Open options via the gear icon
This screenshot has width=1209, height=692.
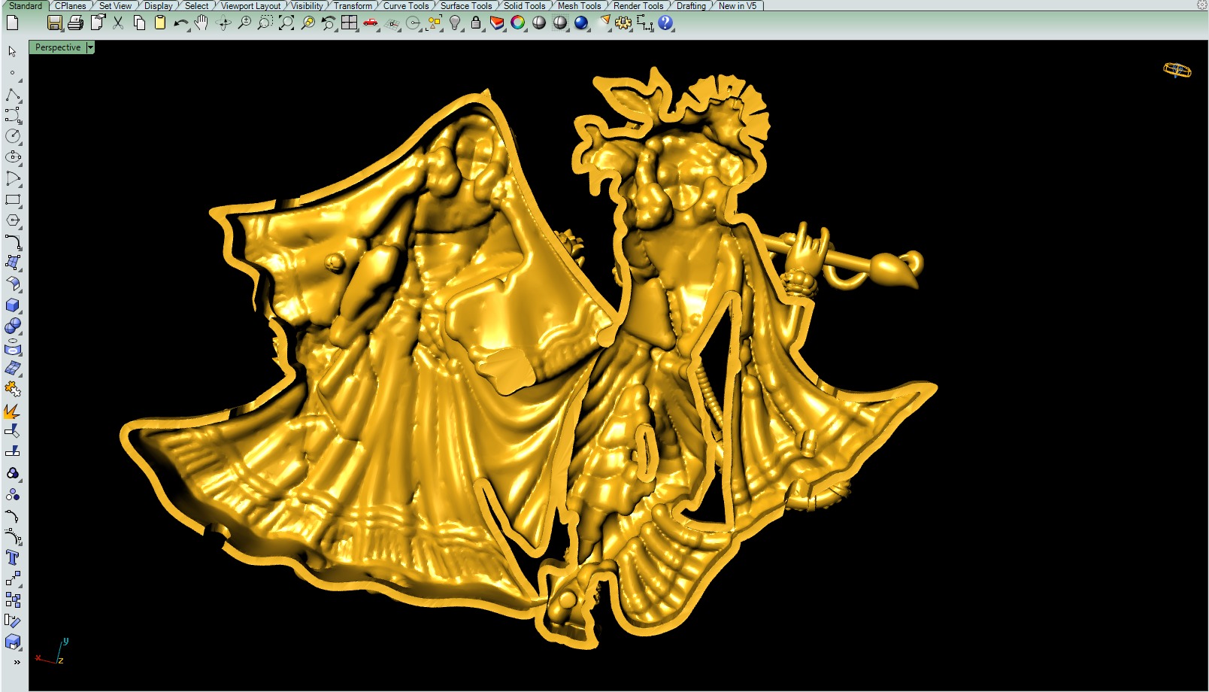click(623, 23)
